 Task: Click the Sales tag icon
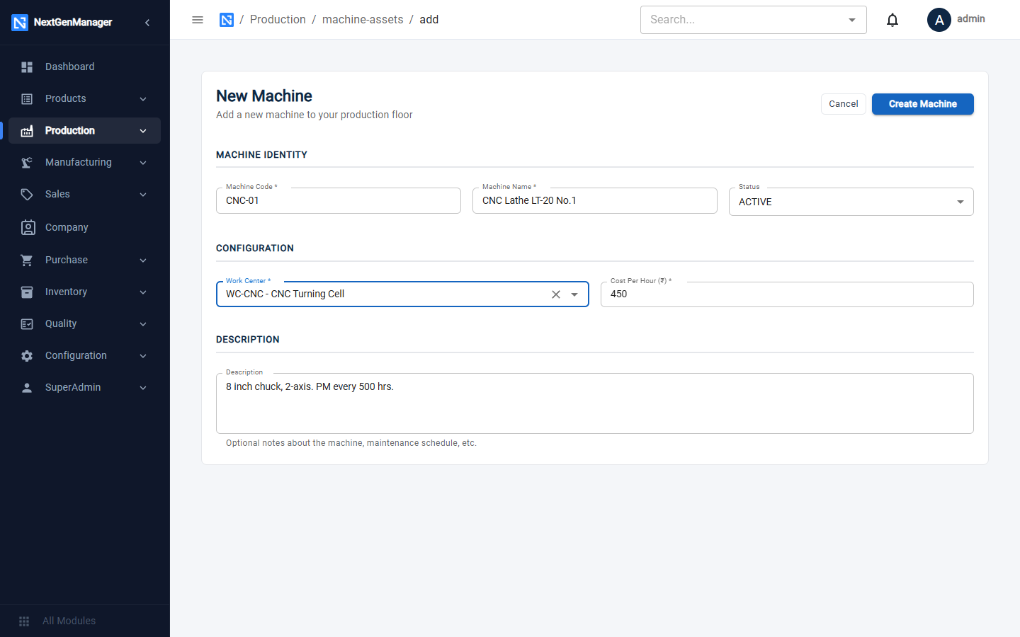pos(27,195)
